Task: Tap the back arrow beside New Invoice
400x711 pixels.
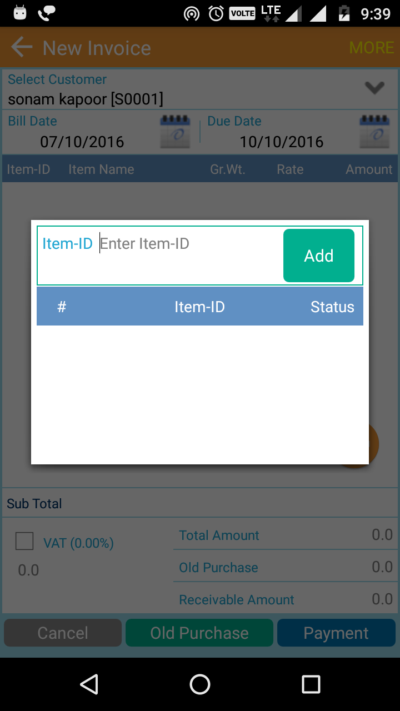Action: (x=22, y=48)
